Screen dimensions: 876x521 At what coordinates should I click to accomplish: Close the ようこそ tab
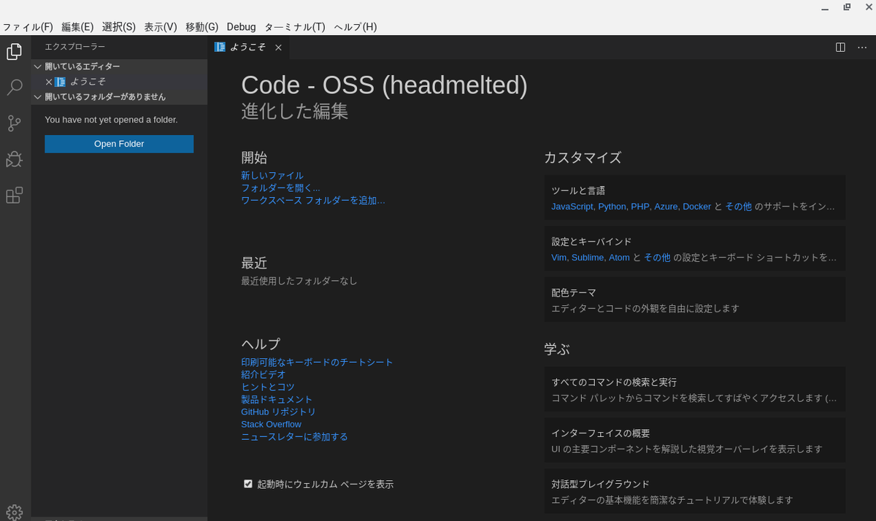pyautogui.click(x=278, y=48)
